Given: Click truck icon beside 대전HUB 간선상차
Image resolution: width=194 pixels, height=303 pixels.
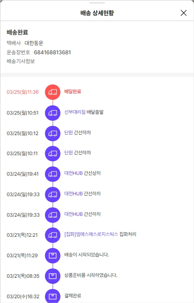Looking at the screenshot, I should pos(53,174).
